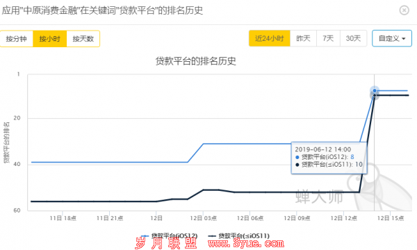Select the 按分钟 granularity option
The height and width of the screenshot is (250, 417).
(17, 39)
